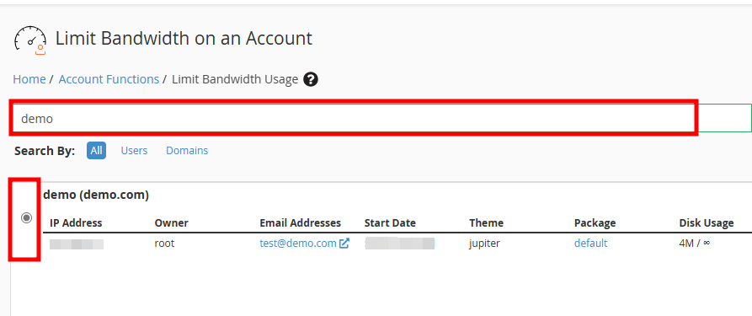The image size is (752, 316).
Task: Filter search by All
Action: pos(96,150)
